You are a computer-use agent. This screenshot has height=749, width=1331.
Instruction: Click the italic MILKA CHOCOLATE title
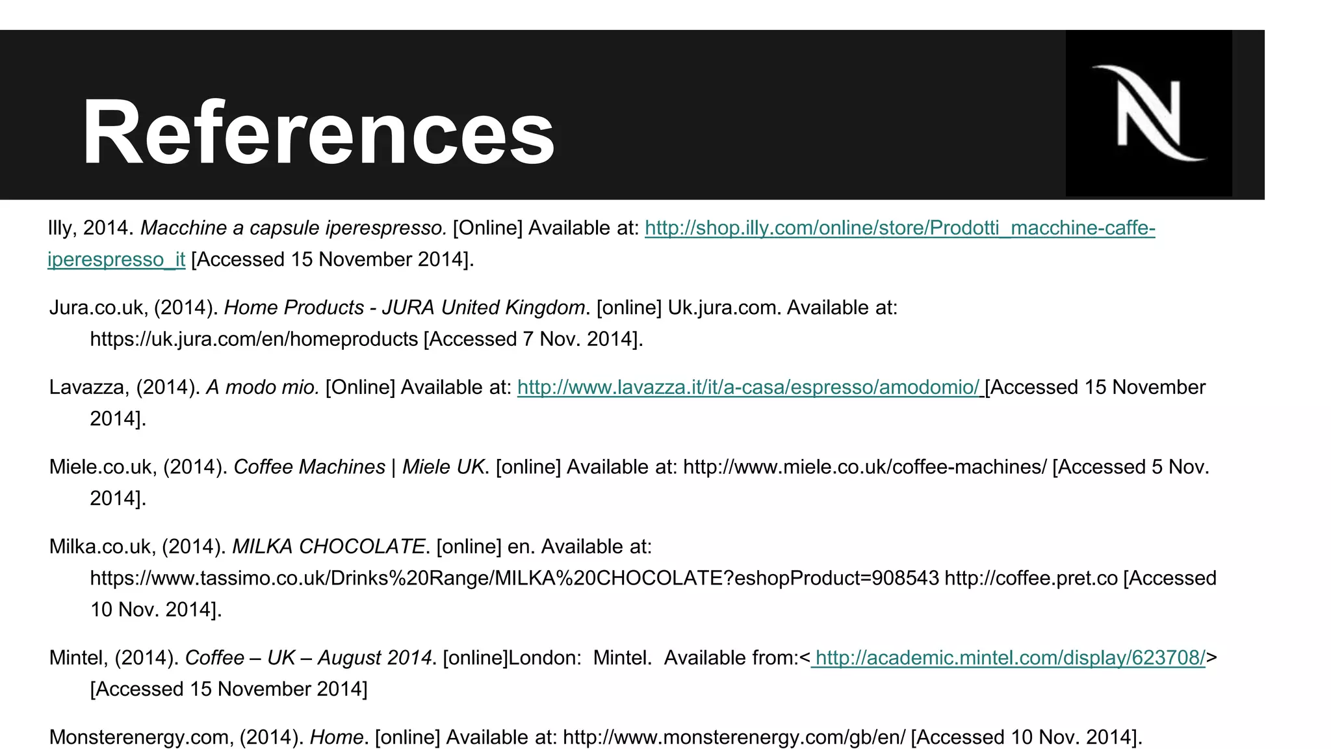[328, 547]
